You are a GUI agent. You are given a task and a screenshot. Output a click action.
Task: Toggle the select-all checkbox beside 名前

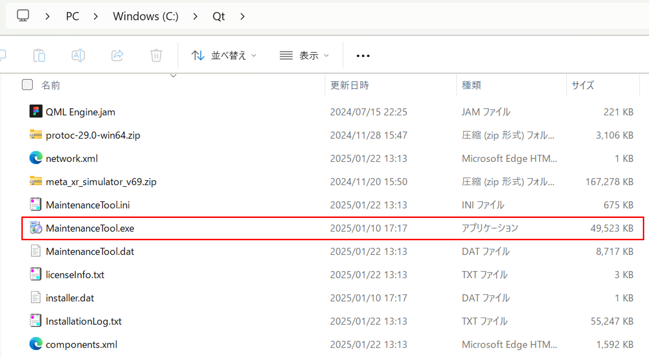tap(28, 85)
